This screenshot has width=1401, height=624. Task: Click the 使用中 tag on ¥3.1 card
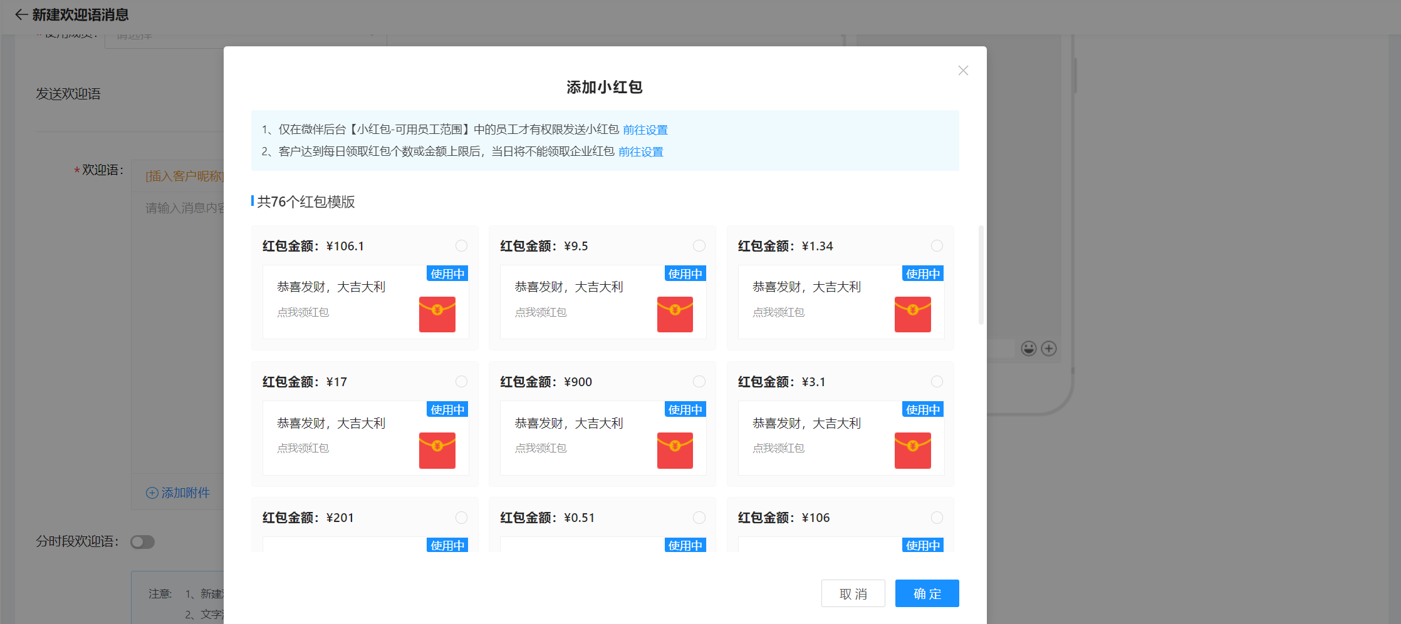(x=923, y=409)
